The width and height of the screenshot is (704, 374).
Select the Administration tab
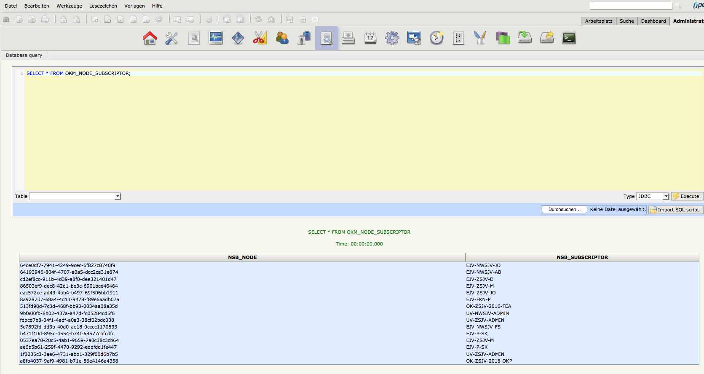(x=688, y=21)
